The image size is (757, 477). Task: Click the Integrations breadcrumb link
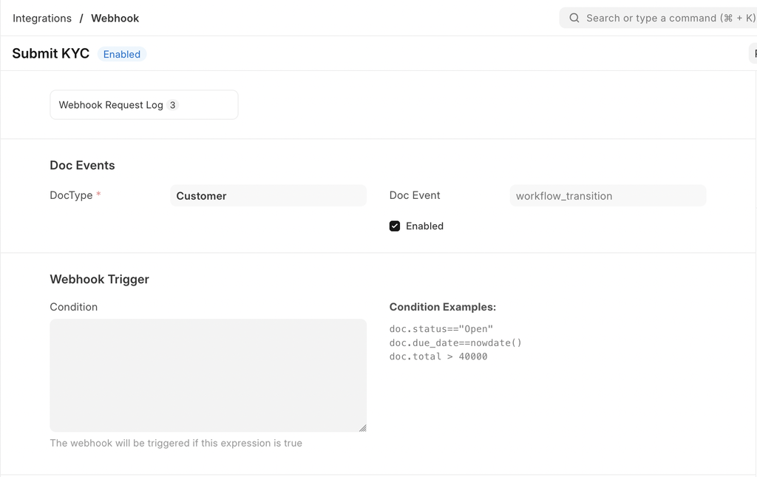[42, 18]
